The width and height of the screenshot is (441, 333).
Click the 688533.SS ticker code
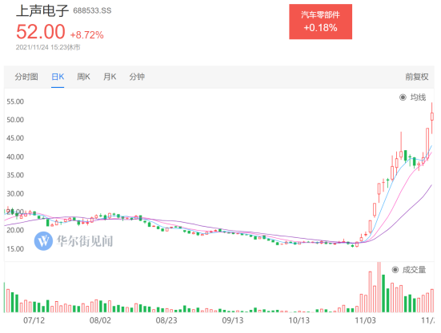click(x=92, y=10)
